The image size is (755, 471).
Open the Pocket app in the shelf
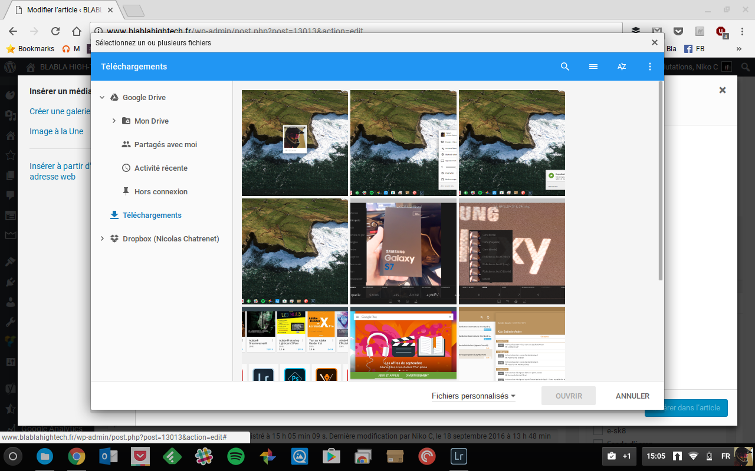pos(140,456)
